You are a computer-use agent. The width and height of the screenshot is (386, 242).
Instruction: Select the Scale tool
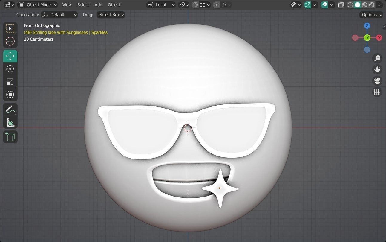click(x=10, y=82)
